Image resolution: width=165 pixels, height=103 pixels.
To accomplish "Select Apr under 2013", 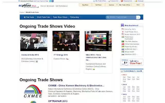I will (124, 77).
